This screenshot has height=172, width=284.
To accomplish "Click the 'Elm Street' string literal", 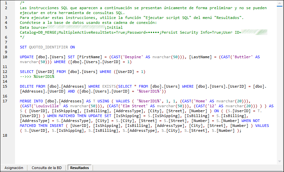I will click(x=134, y=106).
